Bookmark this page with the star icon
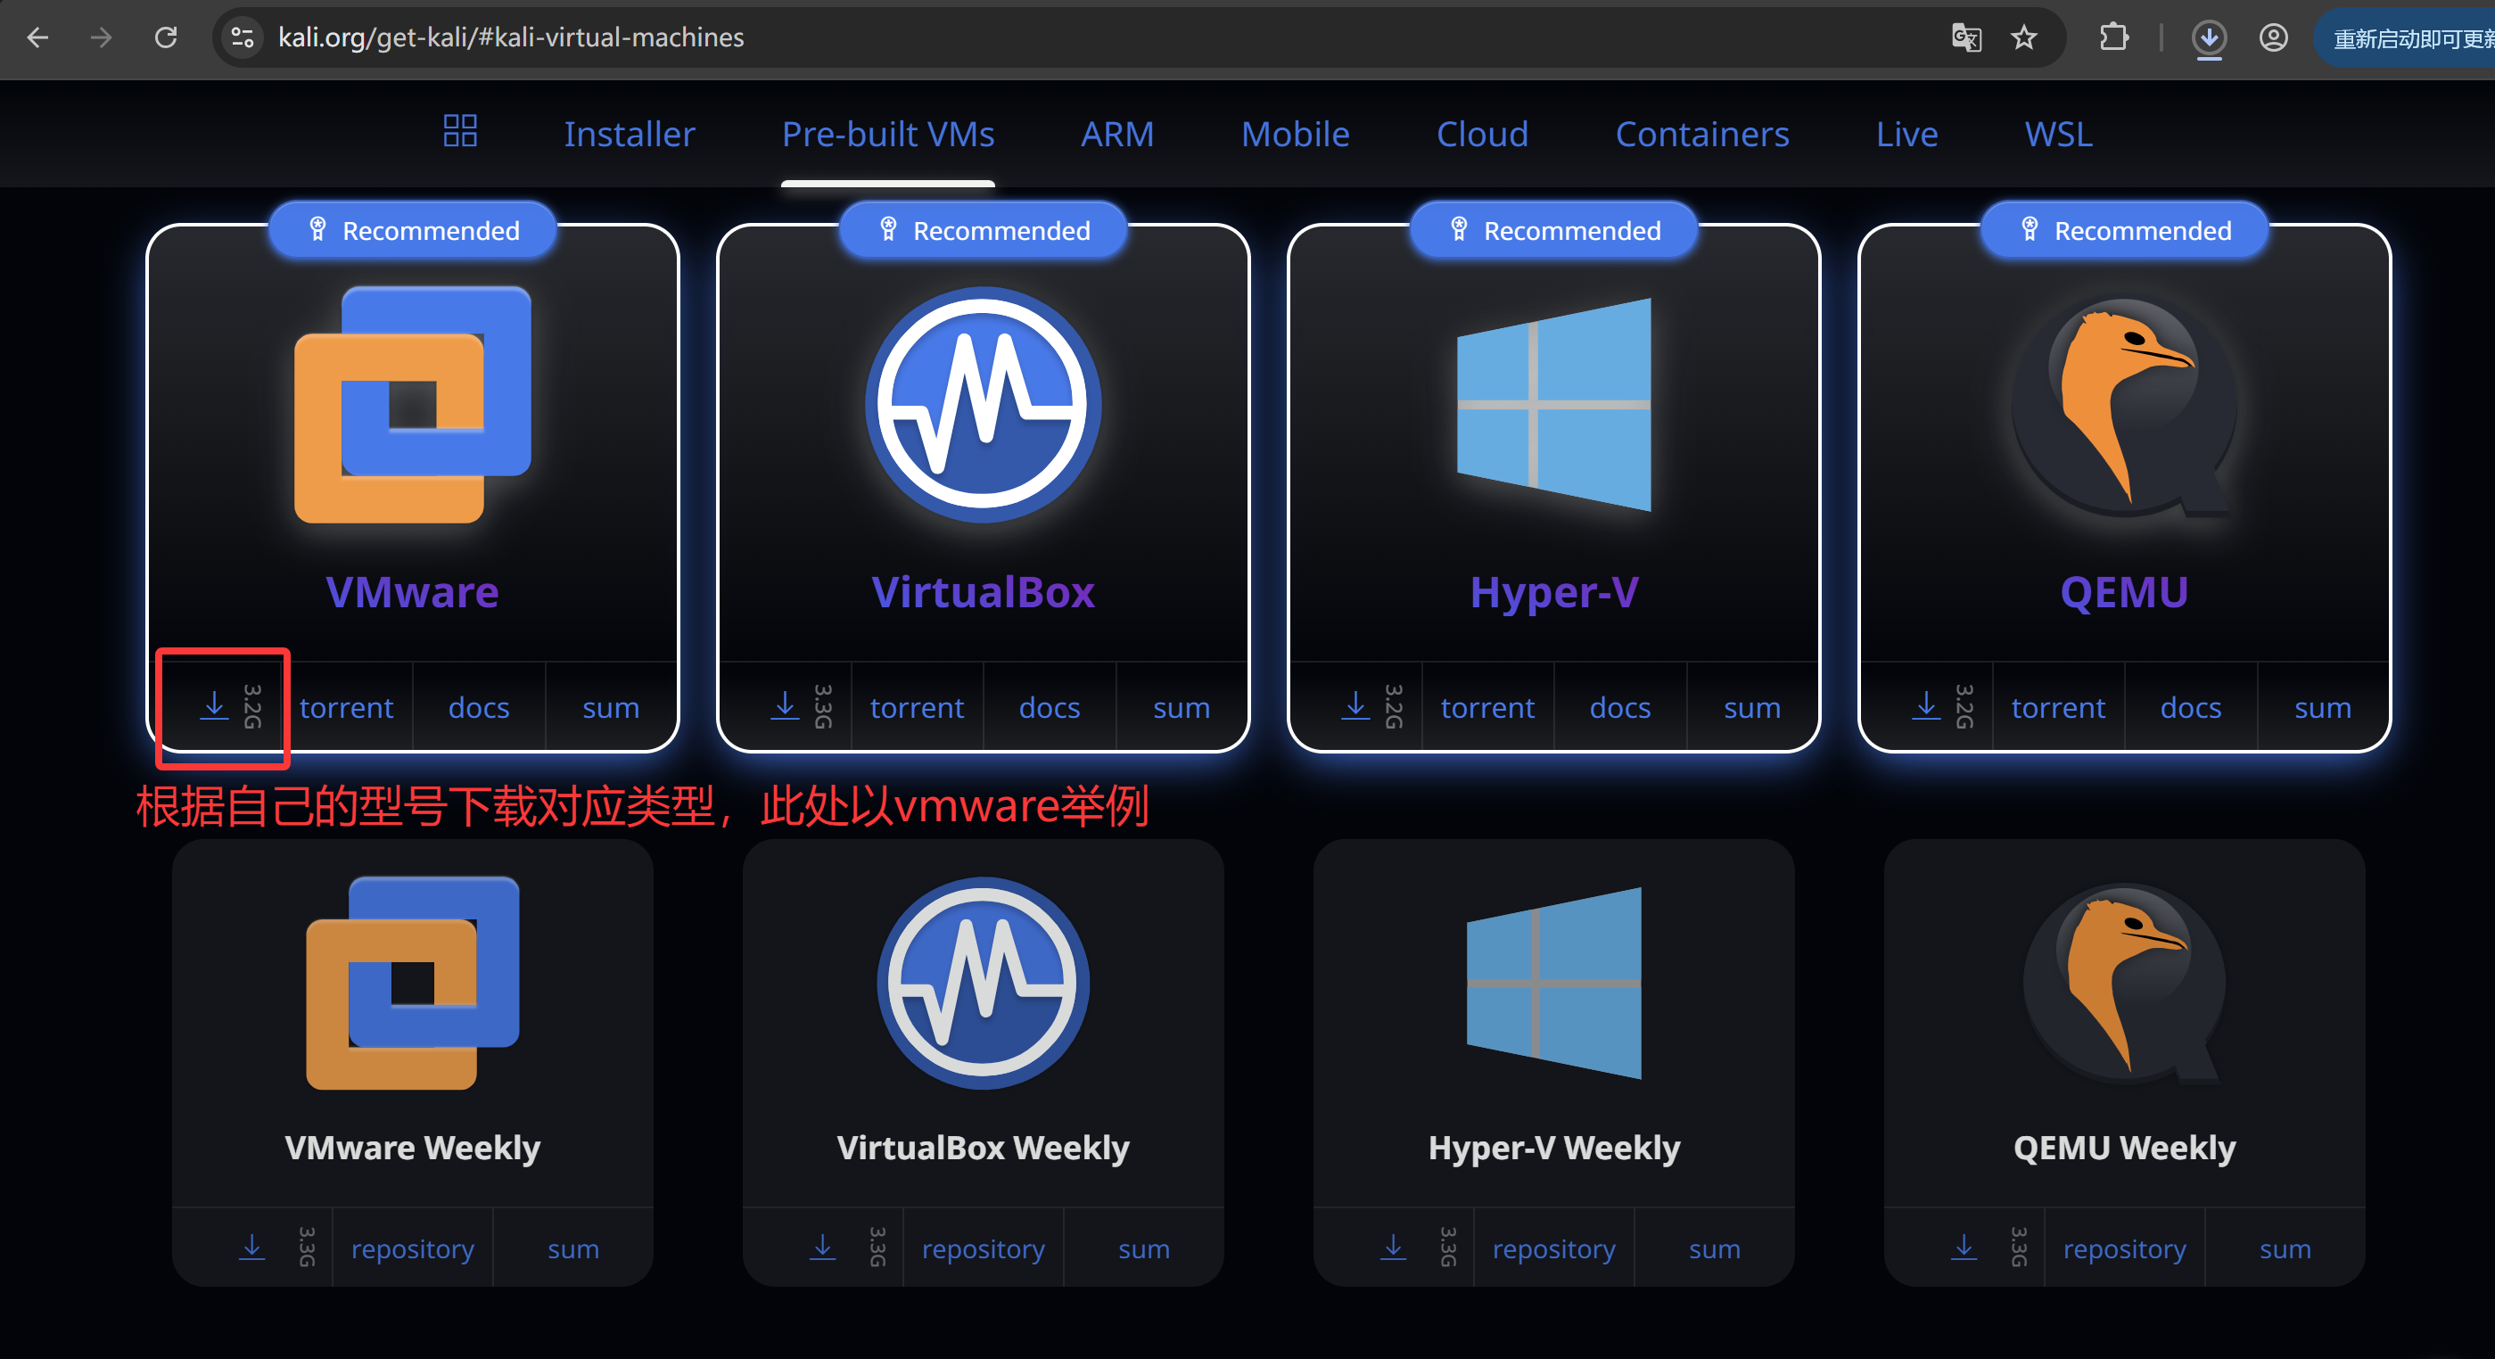The height and width of the screenshot is (1359, 2495). 2025,37
